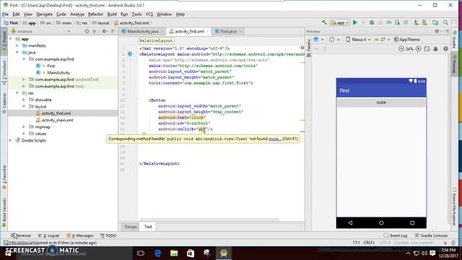
Task: Open the Build menu
Action: pyautogui.click(x=112, y=14)
